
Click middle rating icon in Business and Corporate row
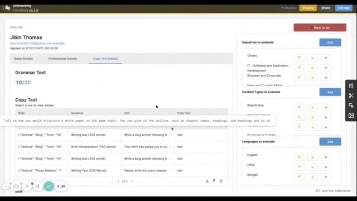click(312, 78)
